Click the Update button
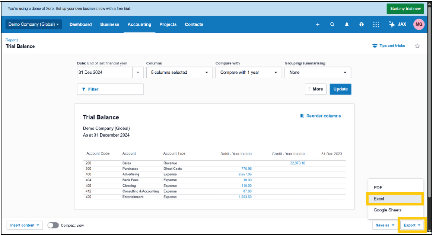This screenshot has width=433, height=236. (x=341, y=89)
